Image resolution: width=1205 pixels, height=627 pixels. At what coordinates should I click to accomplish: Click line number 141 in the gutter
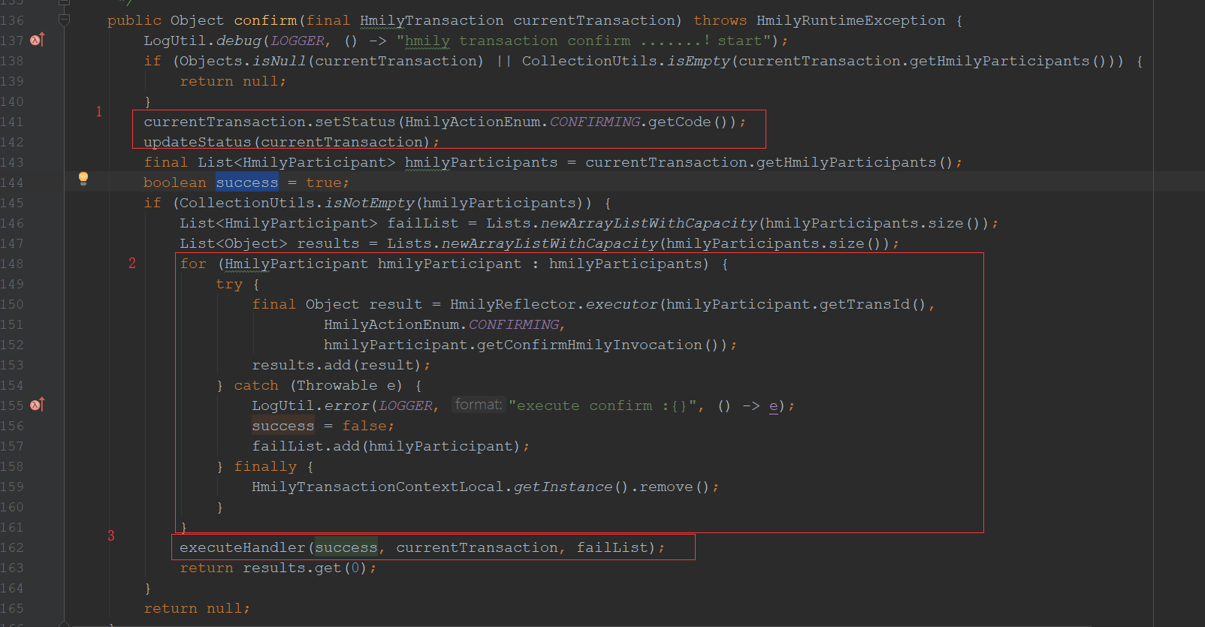click(12, 122)
